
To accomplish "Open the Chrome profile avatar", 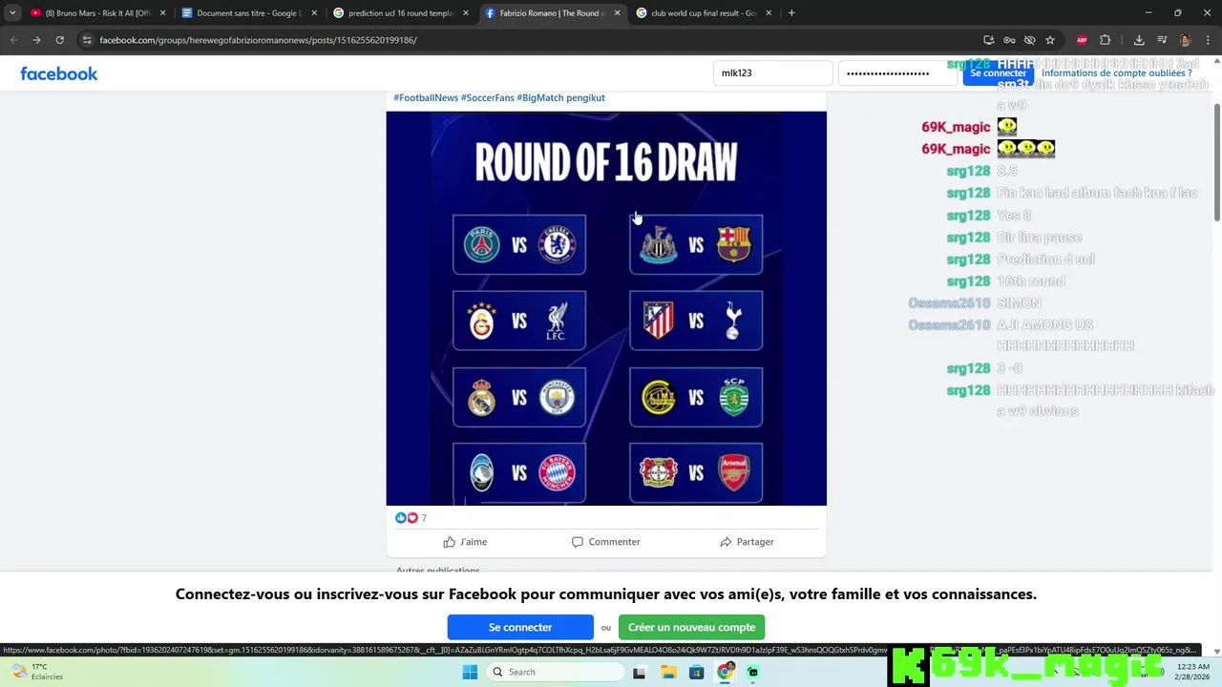I will [x=1185, y=40].
